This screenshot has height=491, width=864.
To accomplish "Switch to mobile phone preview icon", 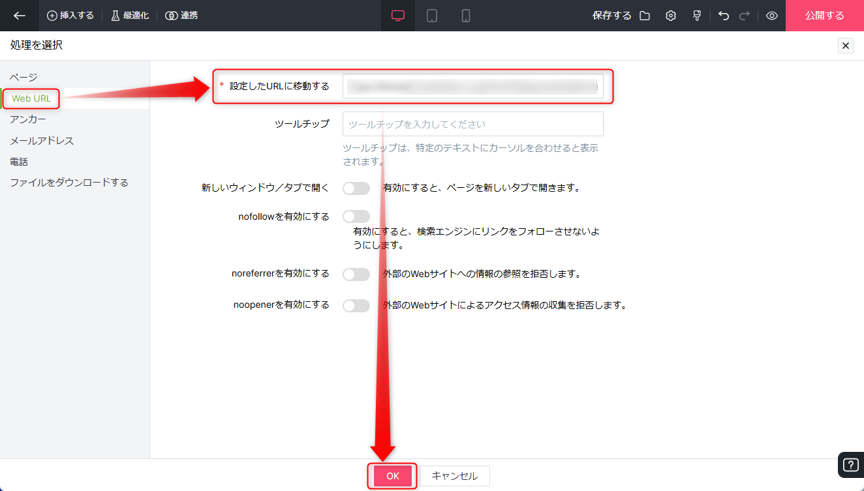I will (x=466, y=16).
